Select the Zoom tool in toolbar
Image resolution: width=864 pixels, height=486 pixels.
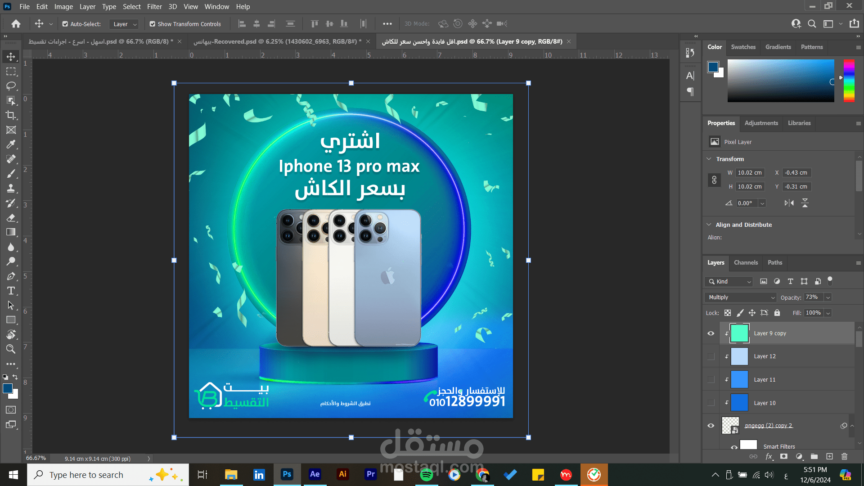[x=11, y=349]
